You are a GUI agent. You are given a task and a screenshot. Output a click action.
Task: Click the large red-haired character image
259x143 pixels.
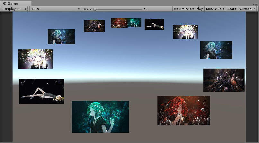point(184,111)
